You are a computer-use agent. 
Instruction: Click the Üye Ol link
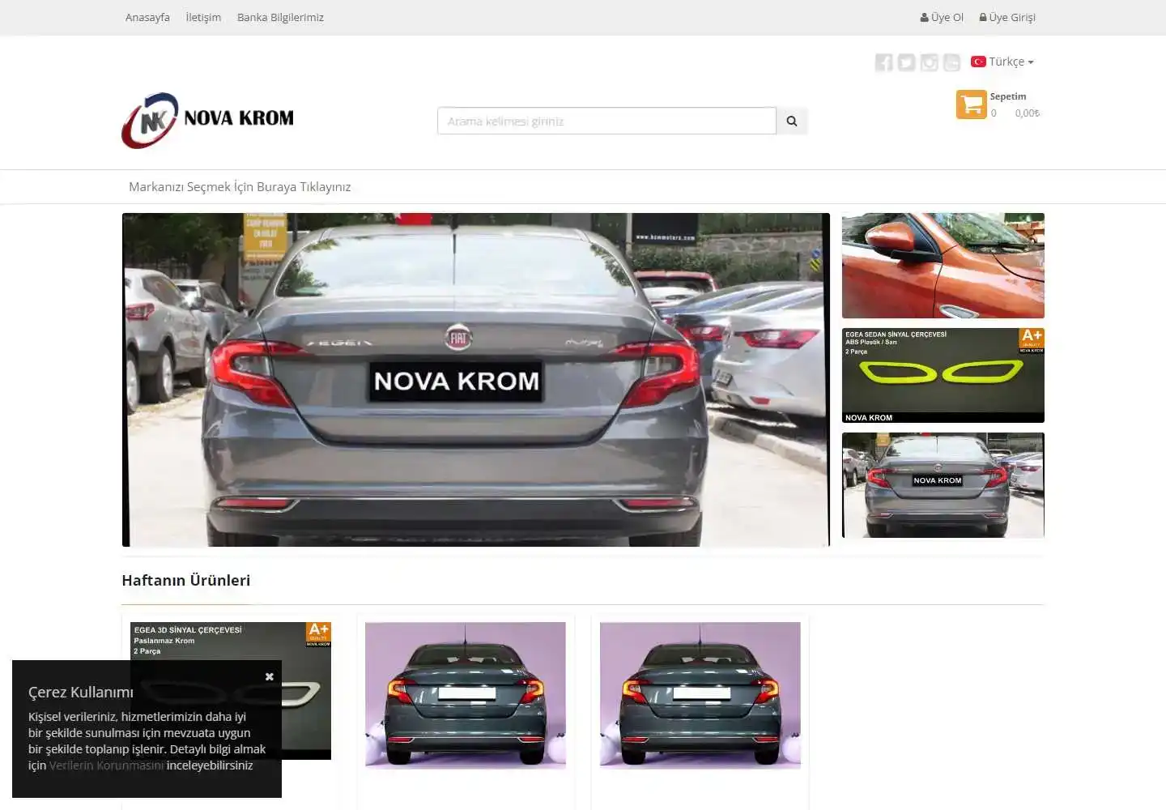pos(942,17)
